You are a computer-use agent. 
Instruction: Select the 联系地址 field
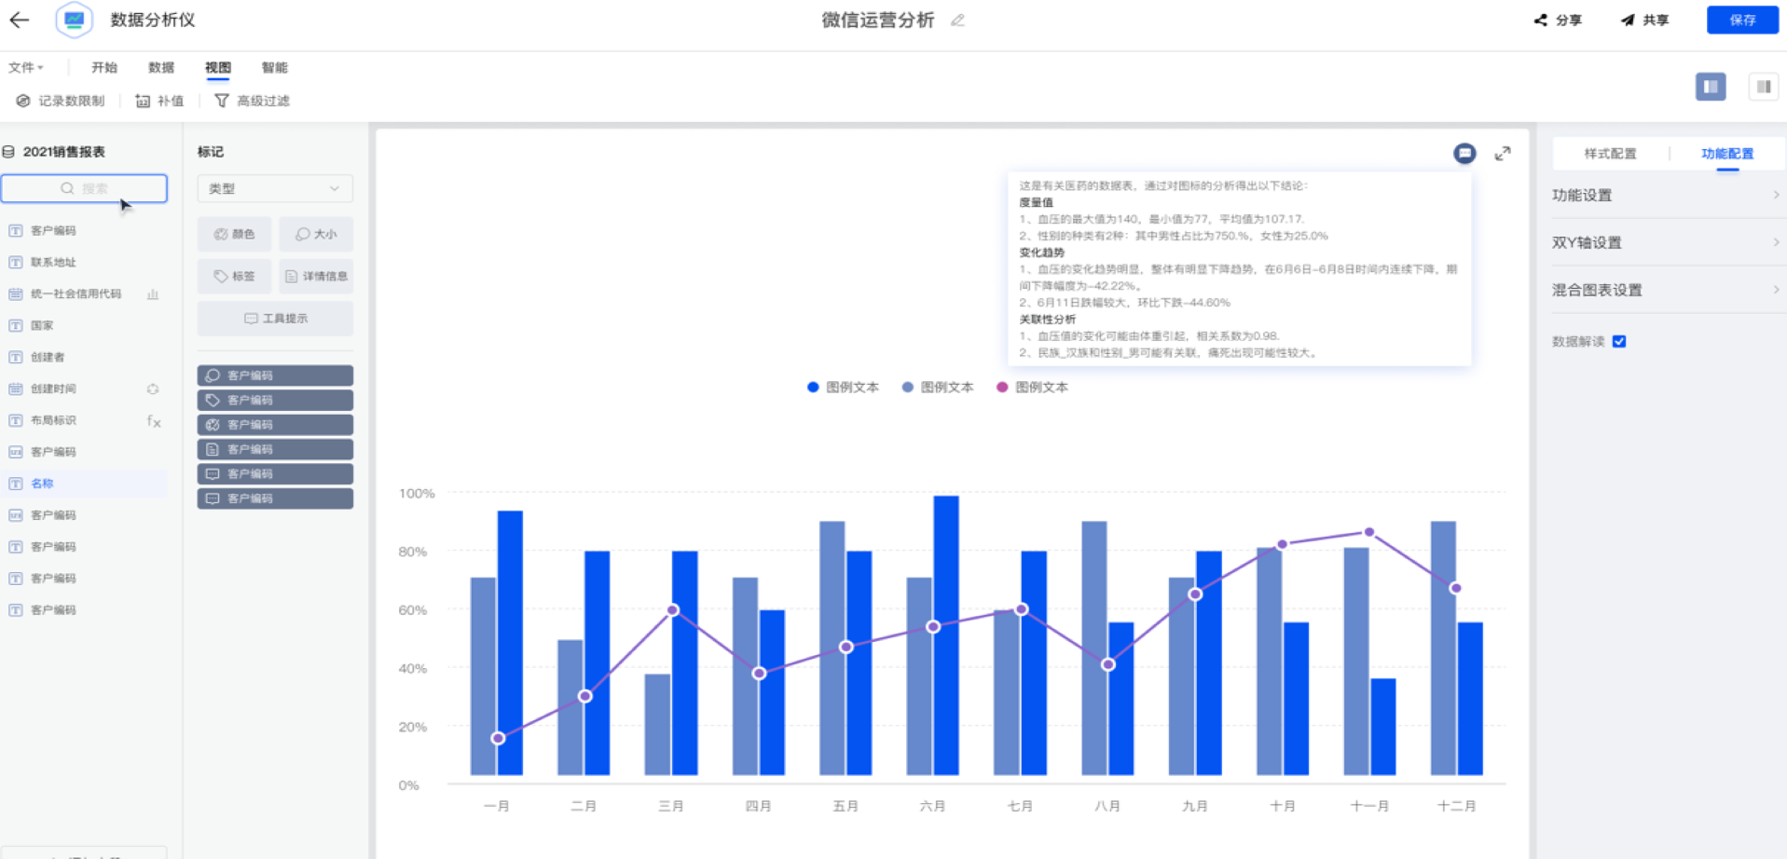pyautogui.click(x=53, y=262)
